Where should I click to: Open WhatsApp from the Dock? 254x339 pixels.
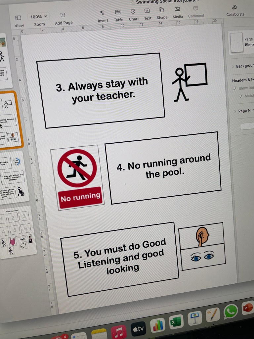(231, 312)
